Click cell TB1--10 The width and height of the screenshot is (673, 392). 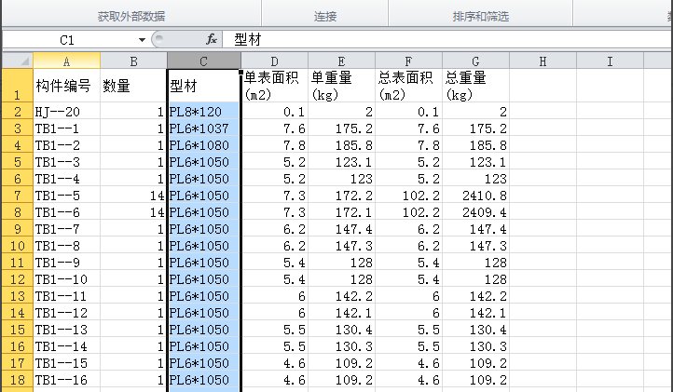coord(66,279)
